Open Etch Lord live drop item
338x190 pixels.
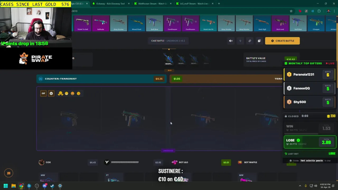pos(280,23)
